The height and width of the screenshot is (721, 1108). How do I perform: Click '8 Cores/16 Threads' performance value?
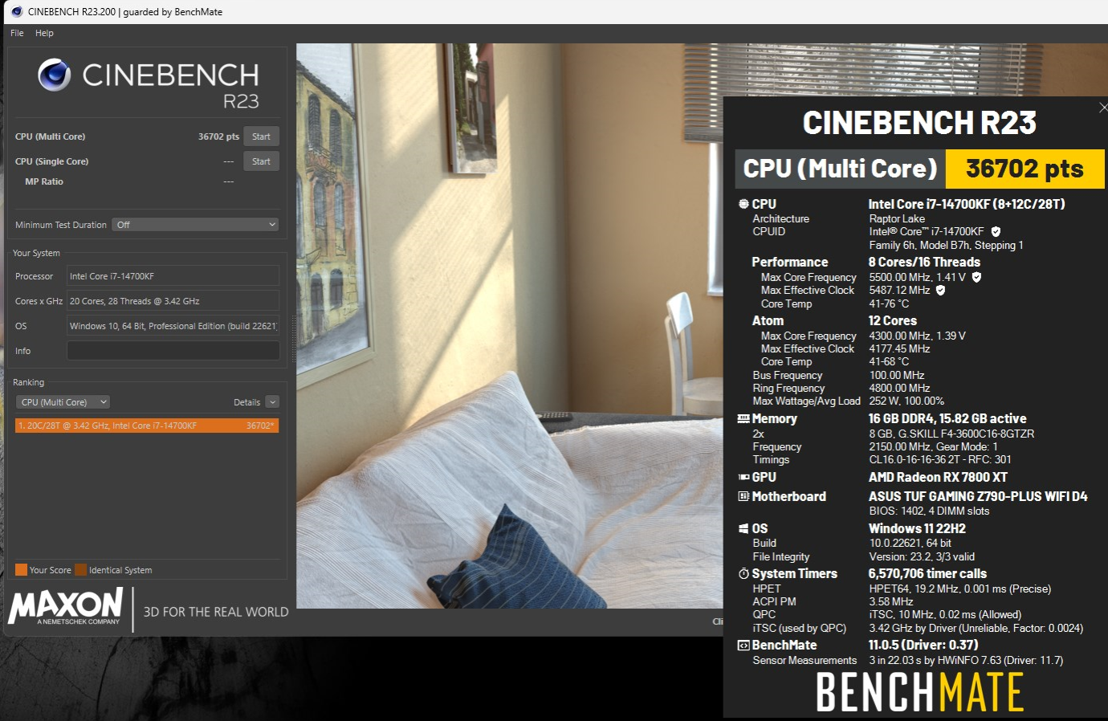(x=924, y=262)
